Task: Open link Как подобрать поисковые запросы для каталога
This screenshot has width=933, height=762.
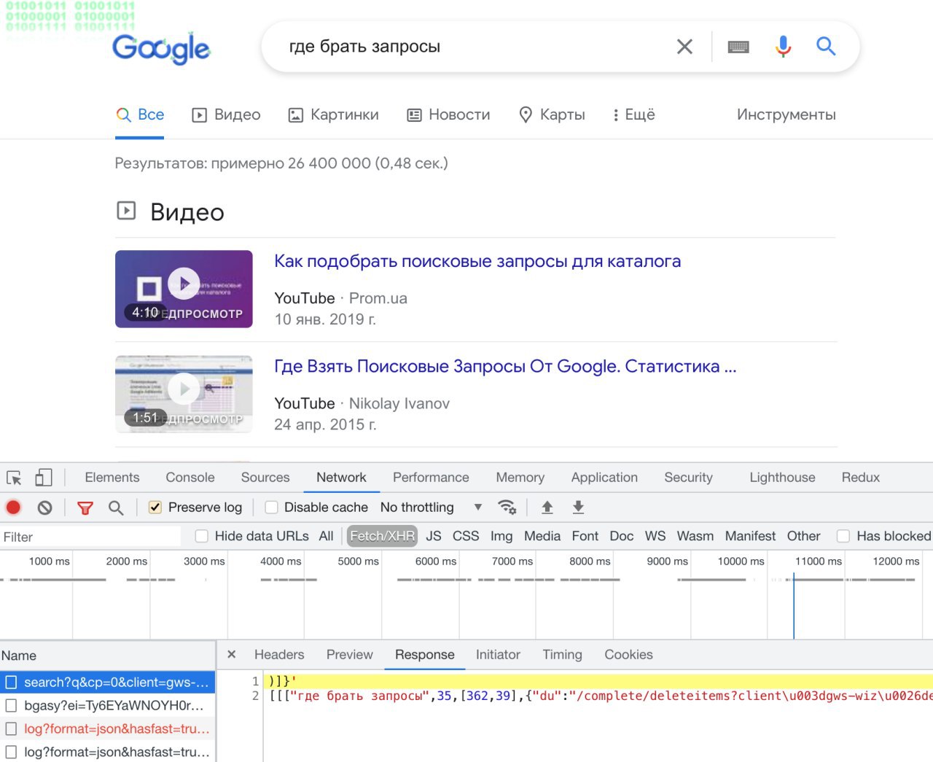Action: [x=477, y=261]
